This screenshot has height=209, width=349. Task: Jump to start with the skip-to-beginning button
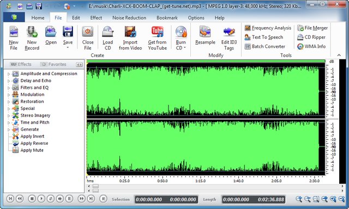tap(10, 199)
